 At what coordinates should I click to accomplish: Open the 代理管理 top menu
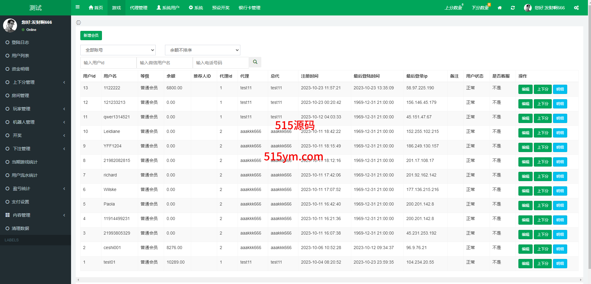[x=139, y=8]
